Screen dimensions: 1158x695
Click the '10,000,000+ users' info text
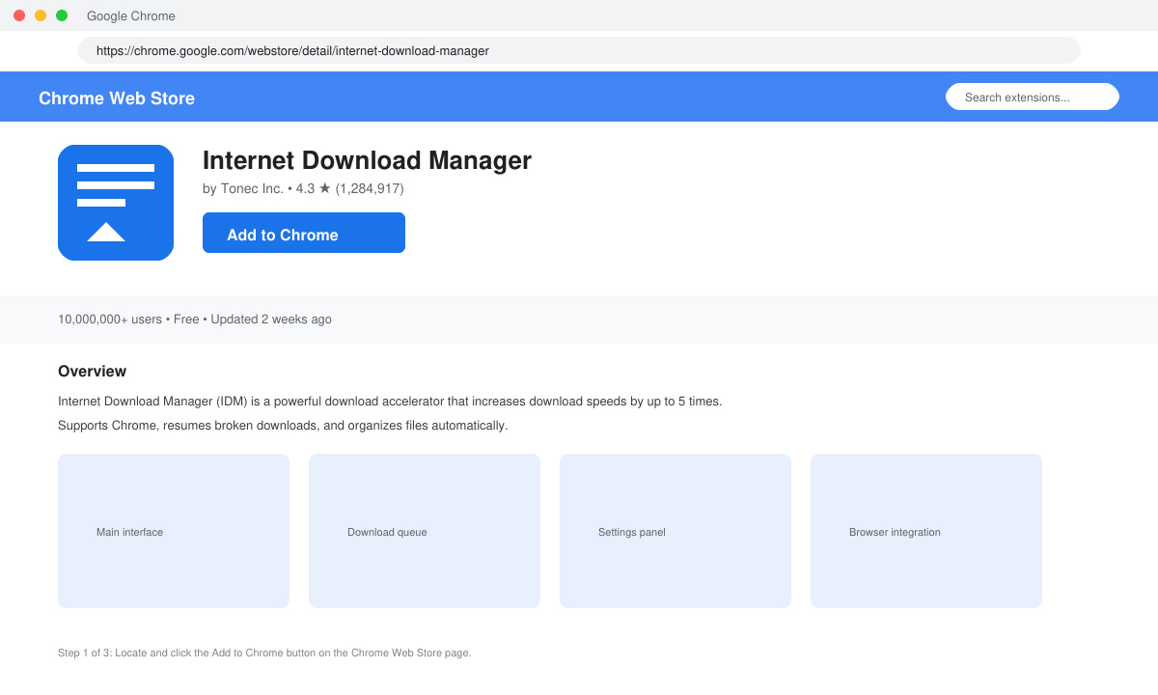tap(195, 320)
